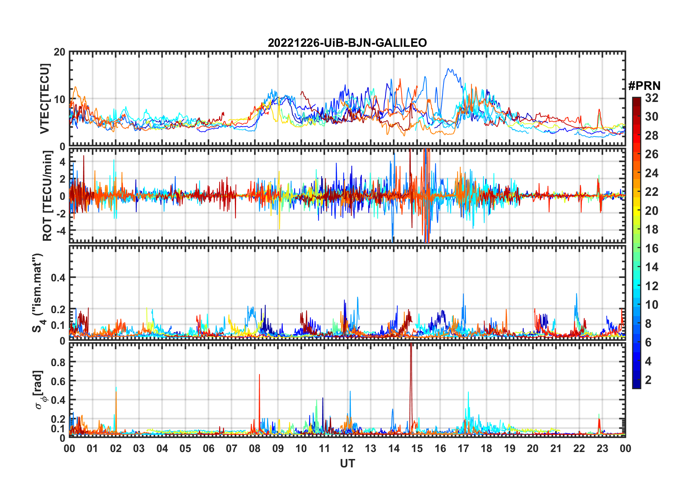The width and height of the screenshot is (695, 486).
Task: Click the VTEC[TECU] y-axis label
Action: 45,99
